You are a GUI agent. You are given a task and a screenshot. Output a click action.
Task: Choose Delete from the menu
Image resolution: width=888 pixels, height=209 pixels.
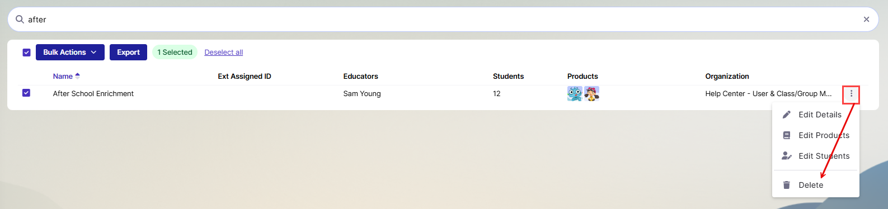pyautogui.click(x=816, y=185)
